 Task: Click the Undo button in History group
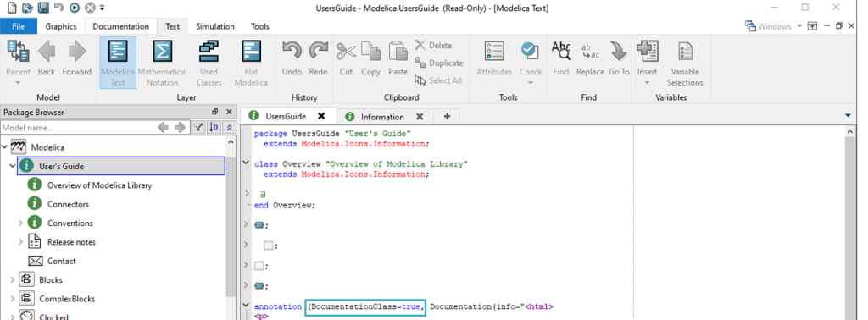292,58
